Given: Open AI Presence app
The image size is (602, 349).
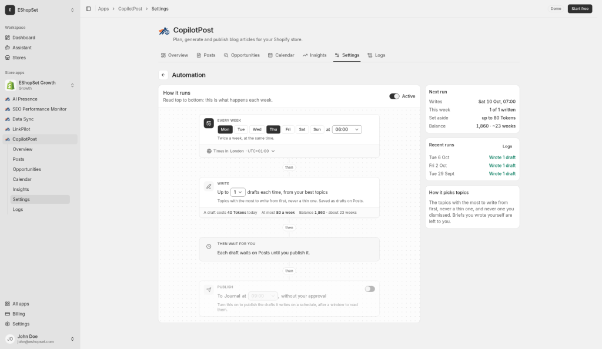Looking at the screenshot, I should [x=40, y=99].
